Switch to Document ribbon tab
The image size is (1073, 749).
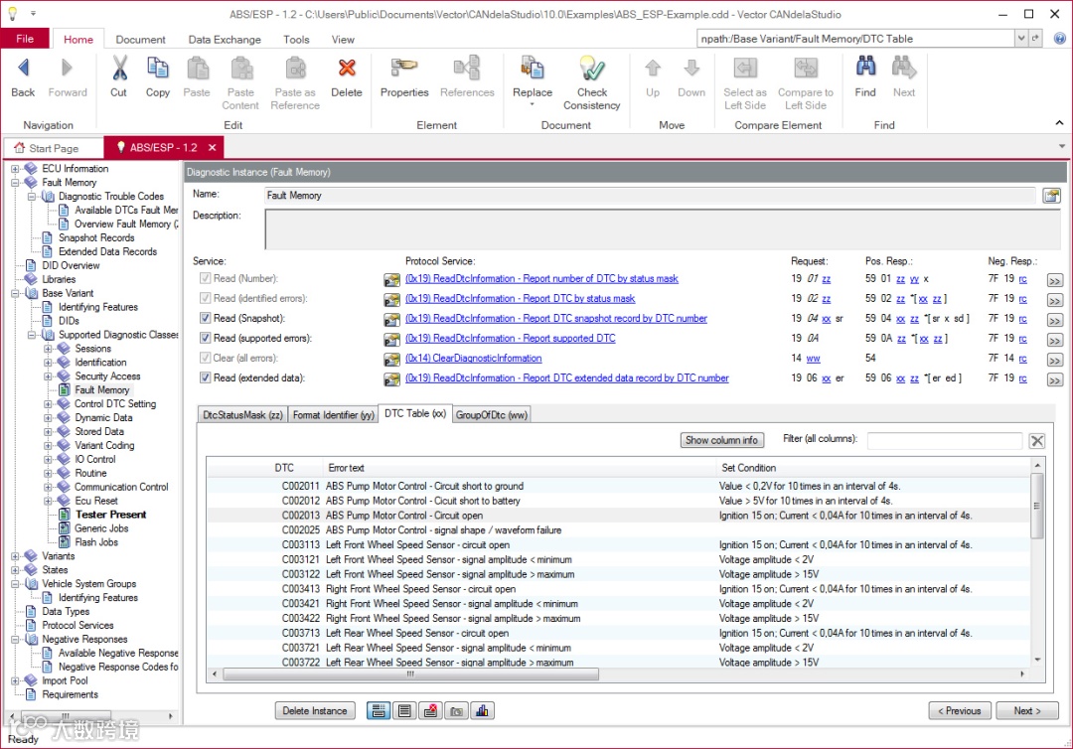tap(140, 40)
